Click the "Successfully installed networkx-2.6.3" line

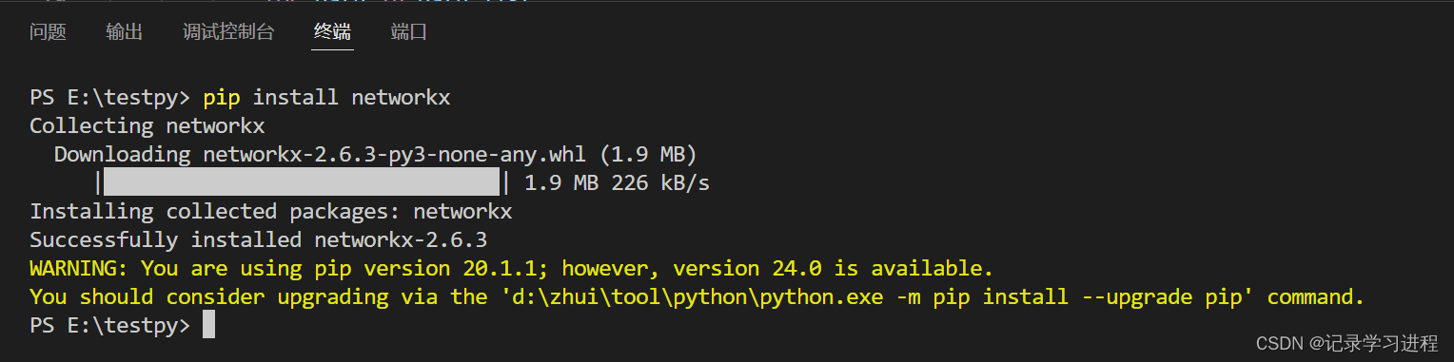pos(258,239)
